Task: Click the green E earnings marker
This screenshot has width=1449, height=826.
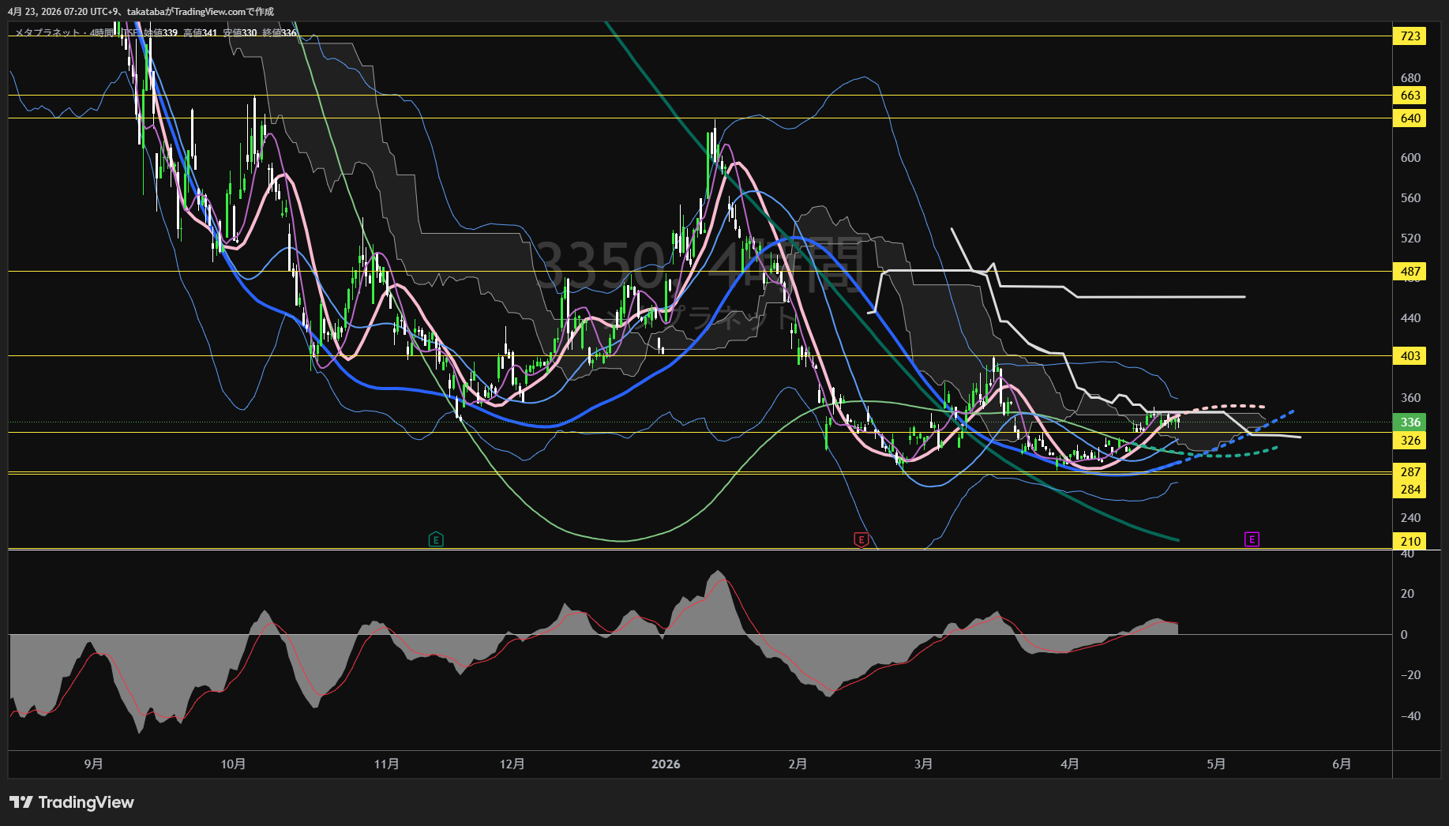Action: coord(436,539)
